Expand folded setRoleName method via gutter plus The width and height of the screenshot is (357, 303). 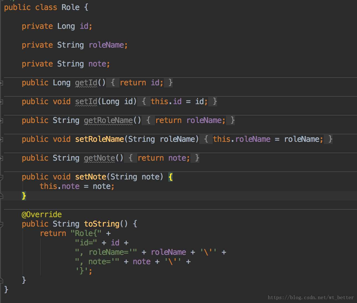[x=1, y=139]
